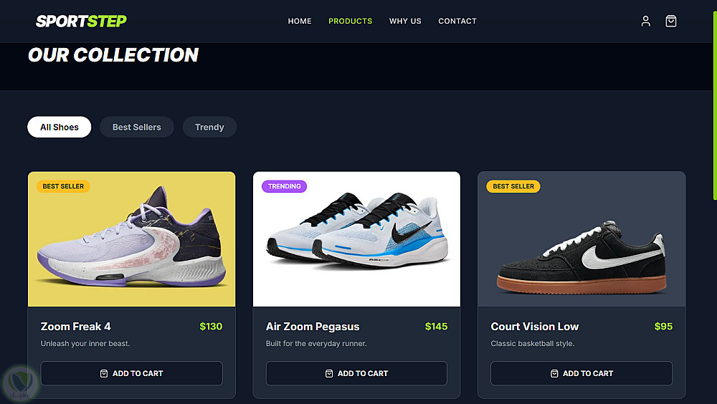Add Air Zoom Pegasus to cart
The height and width of the screenshot is (404, 717).
pyautogui.click(x=356, y=373)
